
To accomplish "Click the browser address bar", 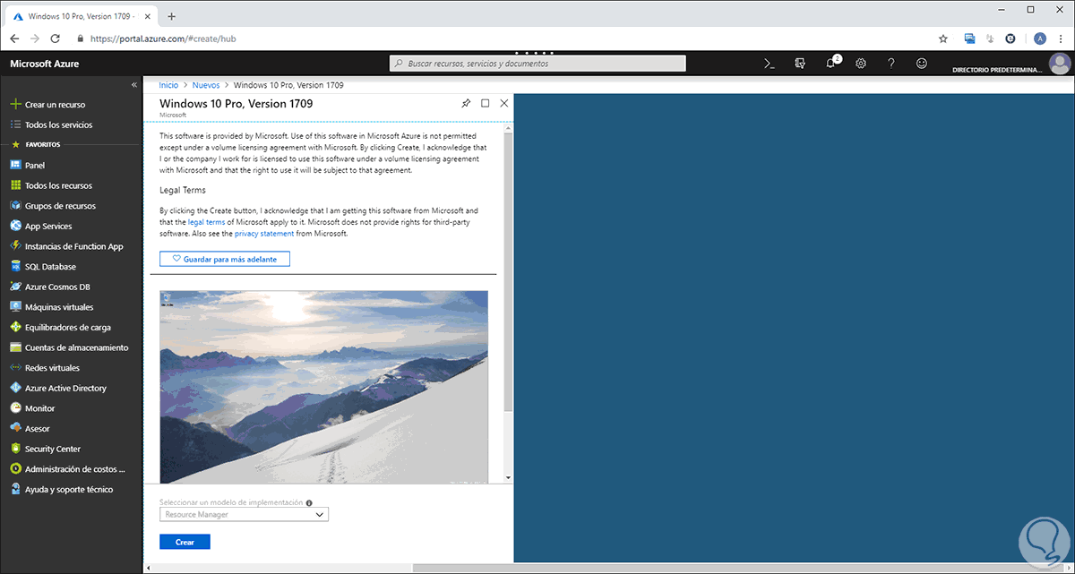I will pos(502,39).
